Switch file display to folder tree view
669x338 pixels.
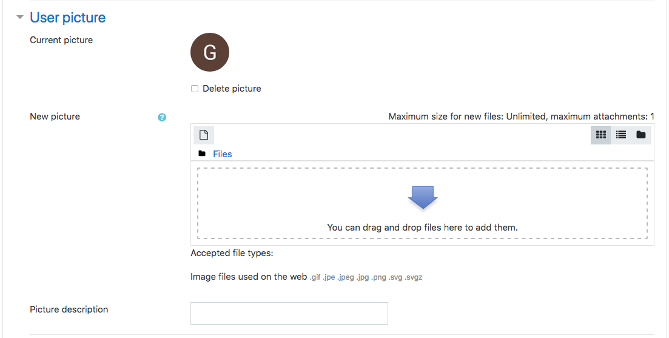click(x=640, y=135)
